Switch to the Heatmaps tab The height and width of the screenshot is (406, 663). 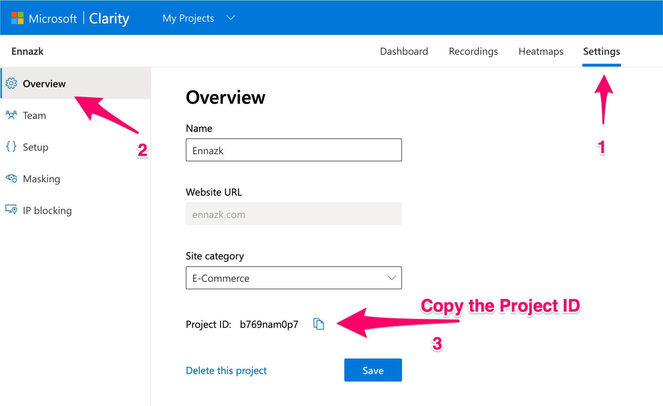pyautogui.click(x=541, y=51)
